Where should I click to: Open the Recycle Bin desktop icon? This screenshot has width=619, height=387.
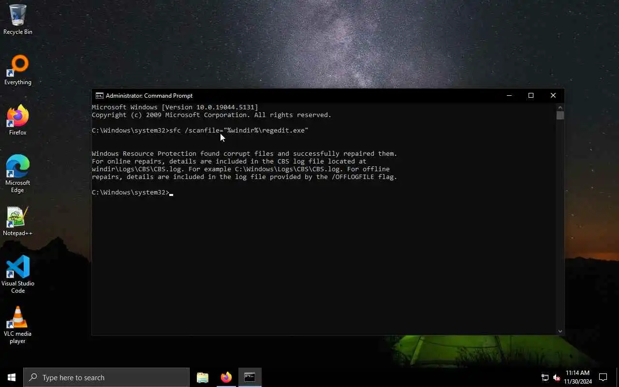18,19
